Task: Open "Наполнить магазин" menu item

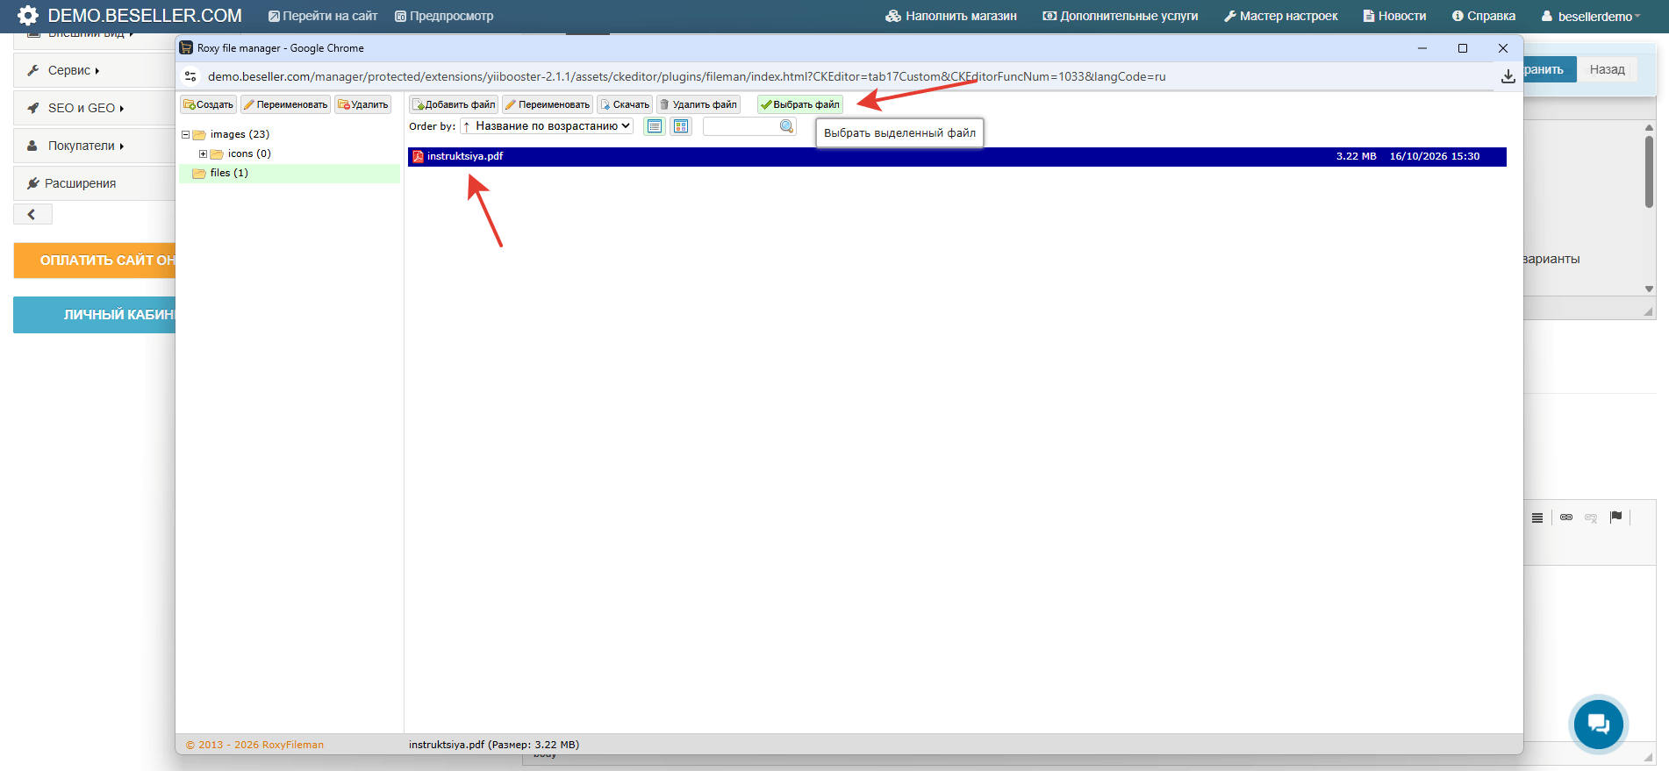Action: tap(951, 16)
